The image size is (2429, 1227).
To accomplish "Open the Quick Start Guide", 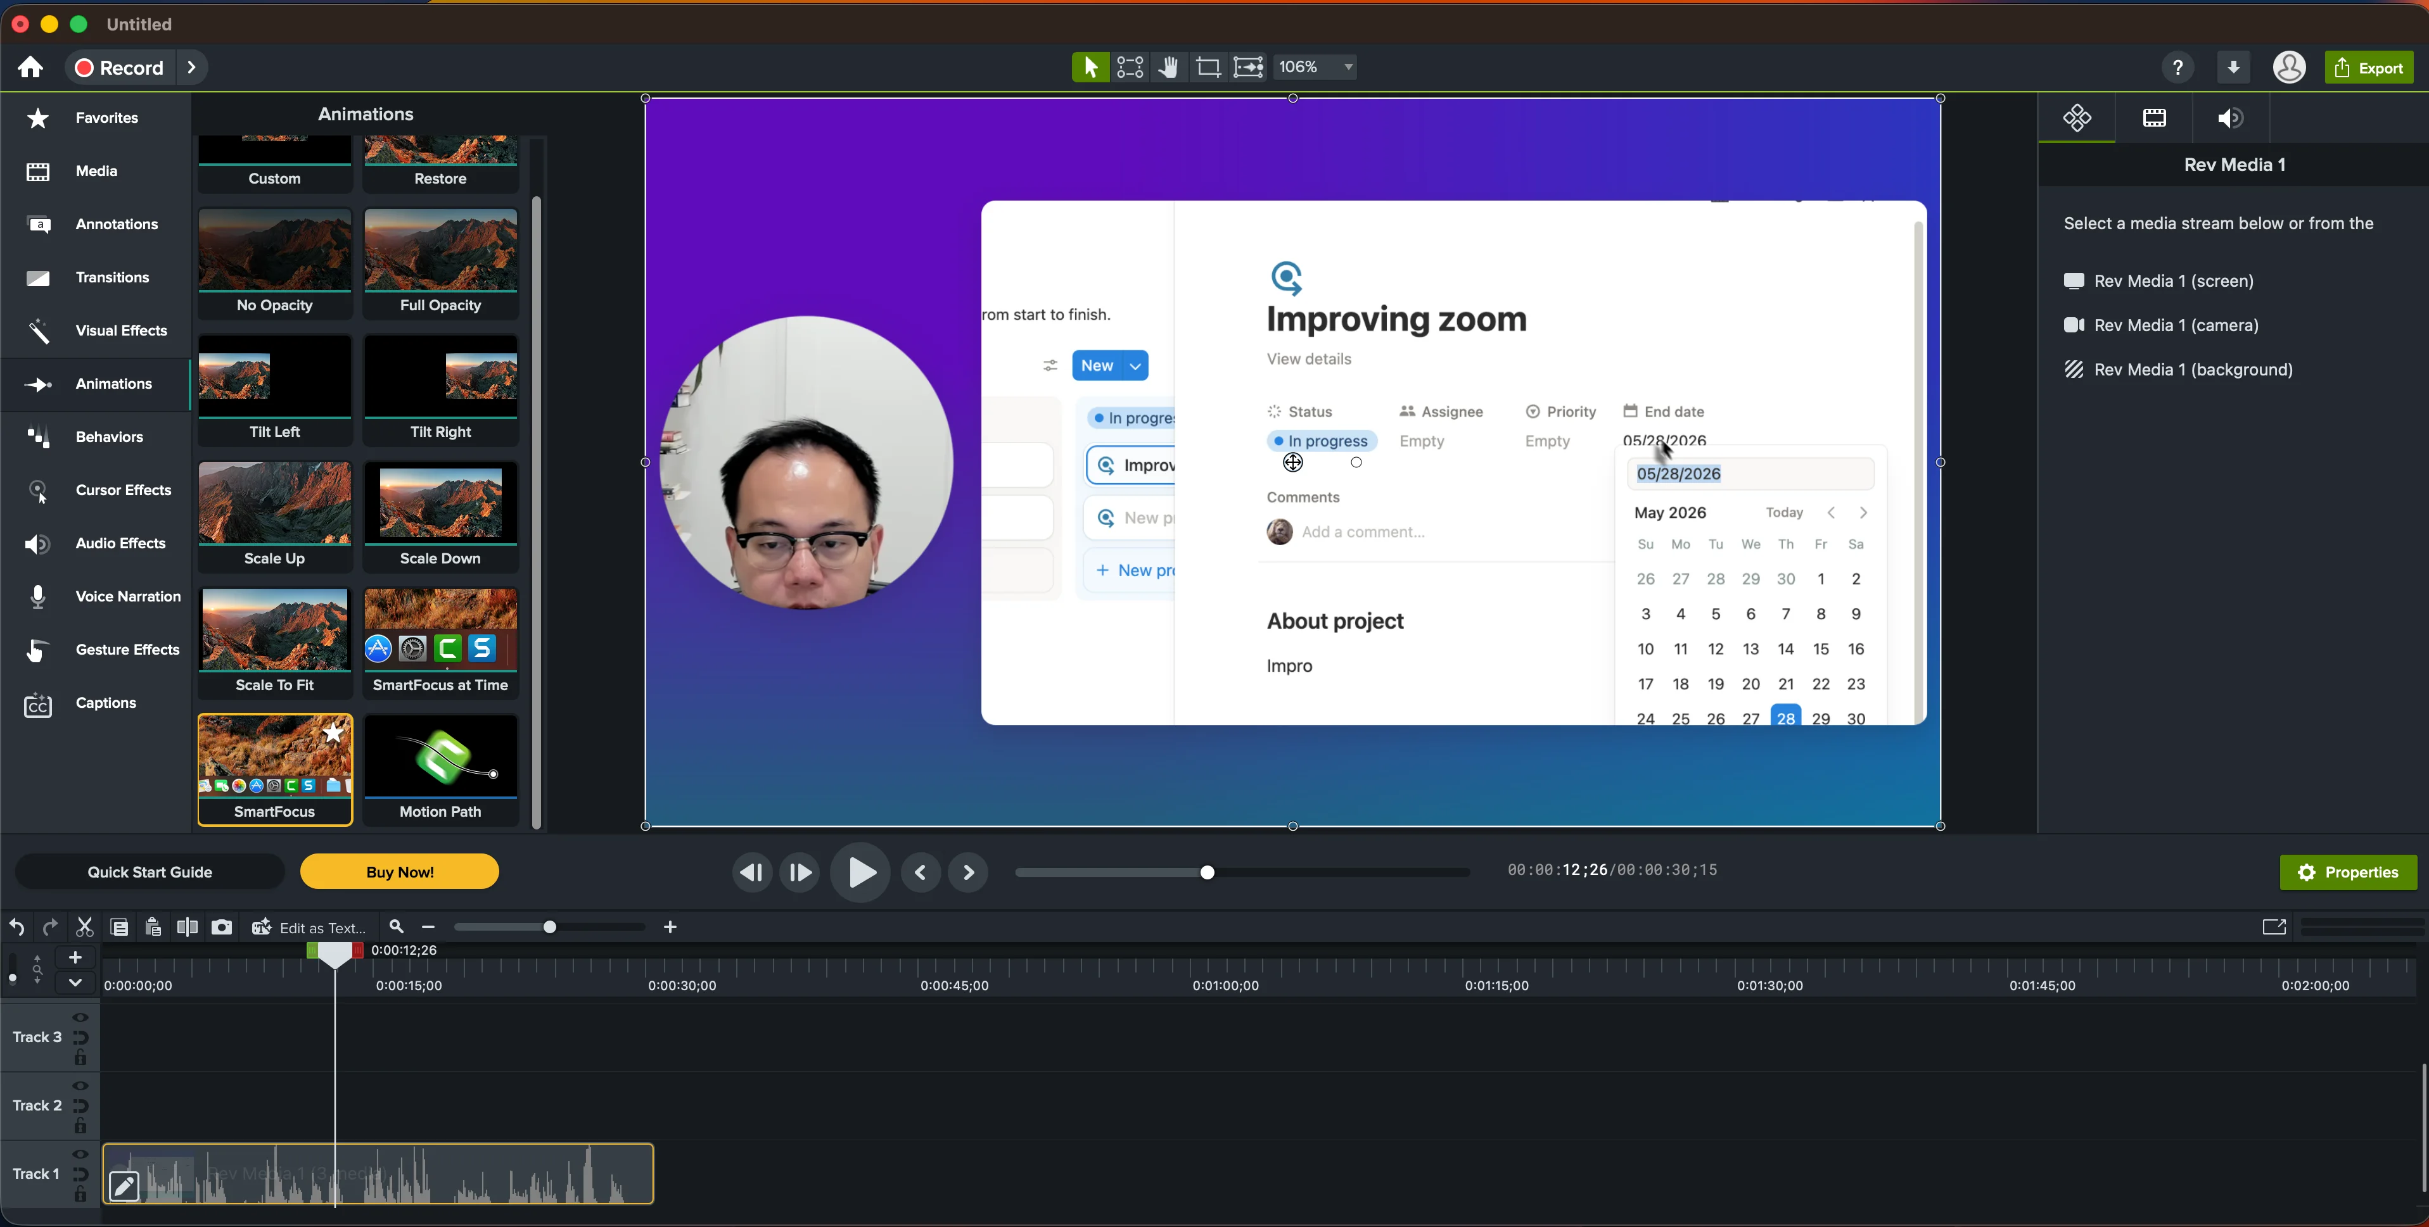I will tap(150, 872).
